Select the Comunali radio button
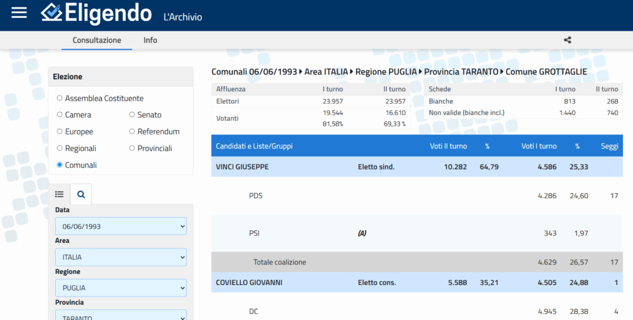This screenshot has height=320, width=633. [60, 165]
